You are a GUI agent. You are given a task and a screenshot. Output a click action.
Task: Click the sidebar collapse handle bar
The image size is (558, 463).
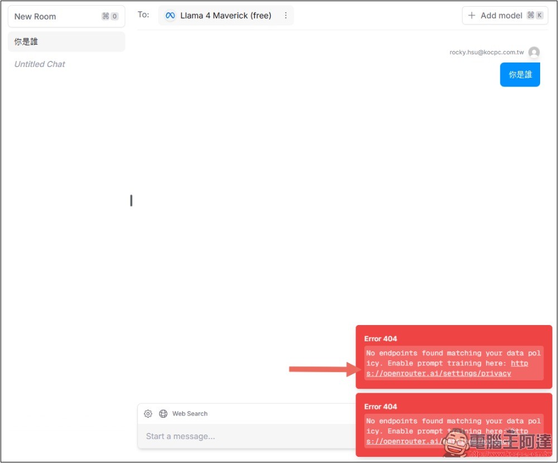[x=131, y=201]
